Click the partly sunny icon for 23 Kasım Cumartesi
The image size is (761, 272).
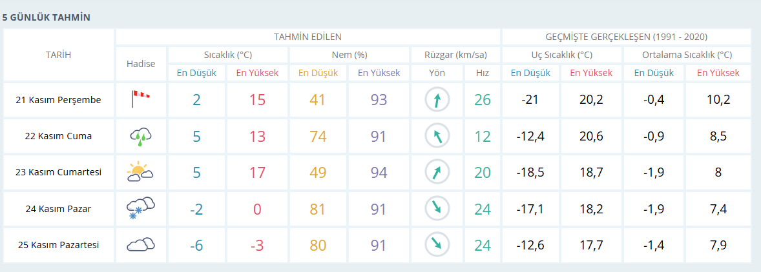point(140,172)
